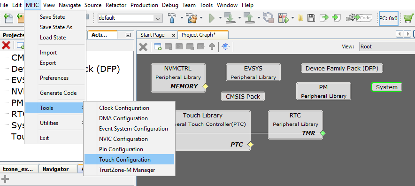Click the plus icon at bottom left
This screenshot has width=415, height=186.
tap(5, 179)
